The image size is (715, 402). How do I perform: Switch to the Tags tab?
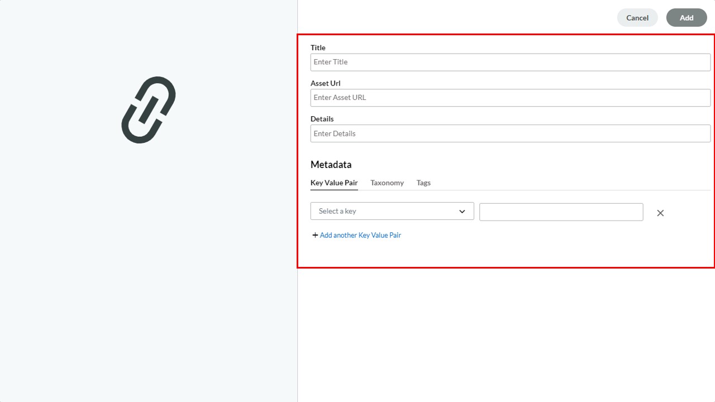tap(423, 183)
